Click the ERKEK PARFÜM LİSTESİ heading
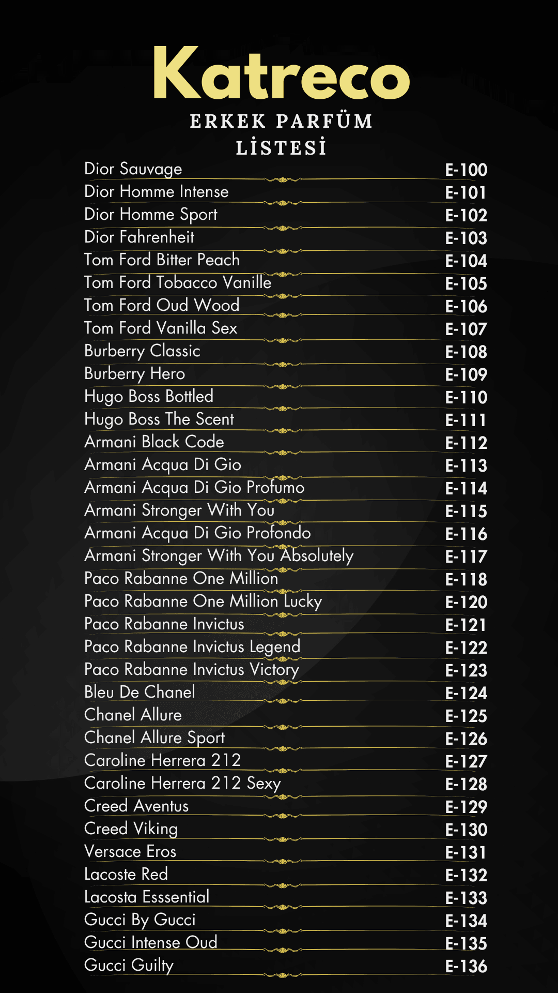Image resolution: width=558 pixels, height=993 pixels. (282, 134)
